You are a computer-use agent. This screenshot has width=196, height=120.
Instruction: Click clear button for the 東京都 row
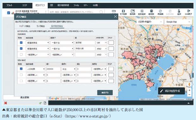pyautogui.click(x=111, y=43)
